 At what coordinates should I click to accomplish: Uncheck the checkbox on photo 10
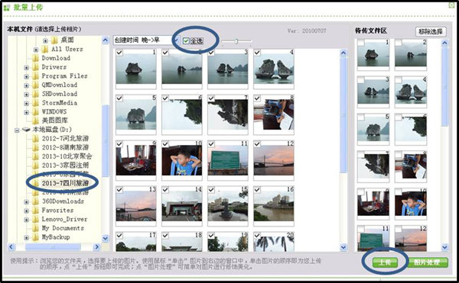pos(165,144)
